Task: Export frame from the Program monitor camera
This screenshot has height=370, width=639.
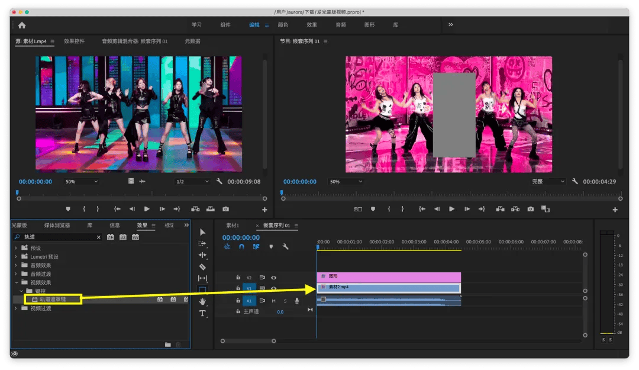Action: (530, 209)
